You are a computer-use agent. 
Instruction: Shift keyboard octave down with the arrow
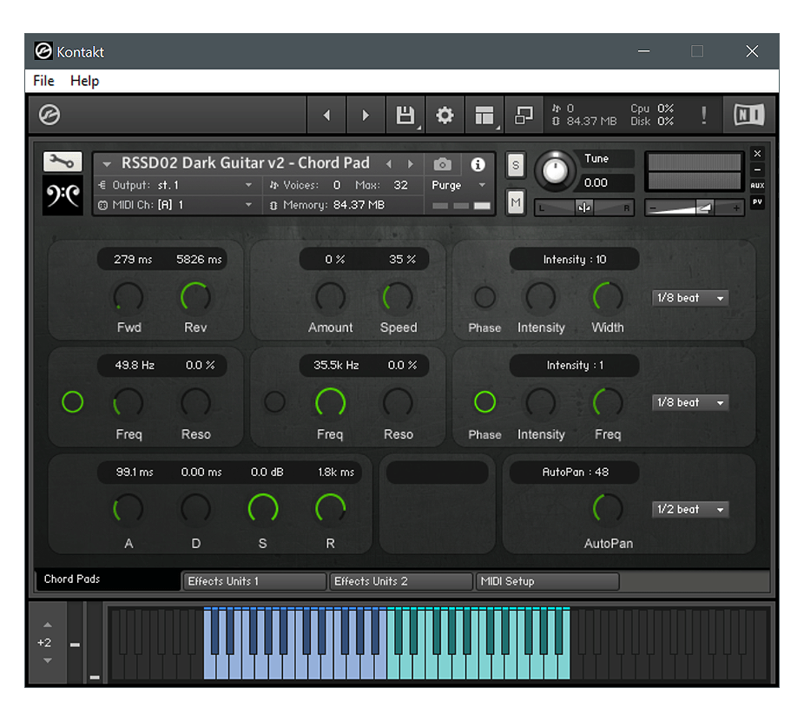click(x=48, y=660)
